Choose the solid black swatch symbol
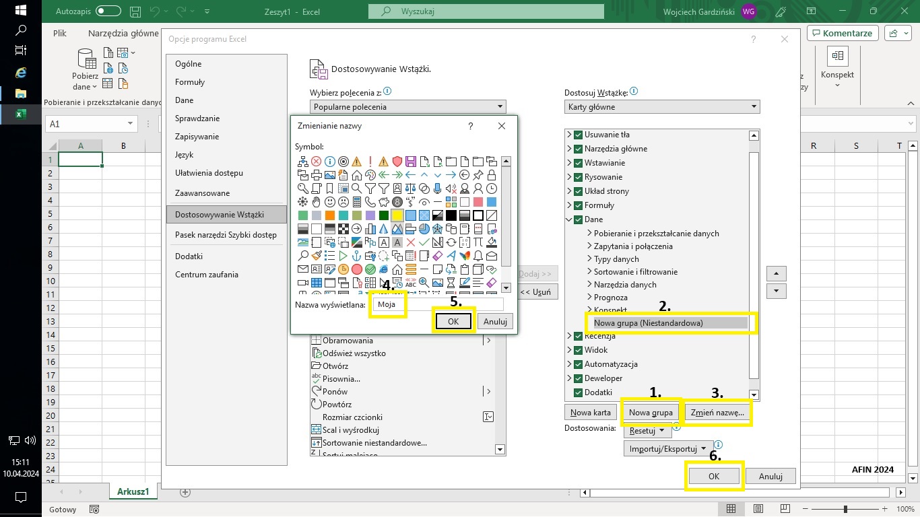 451,215
